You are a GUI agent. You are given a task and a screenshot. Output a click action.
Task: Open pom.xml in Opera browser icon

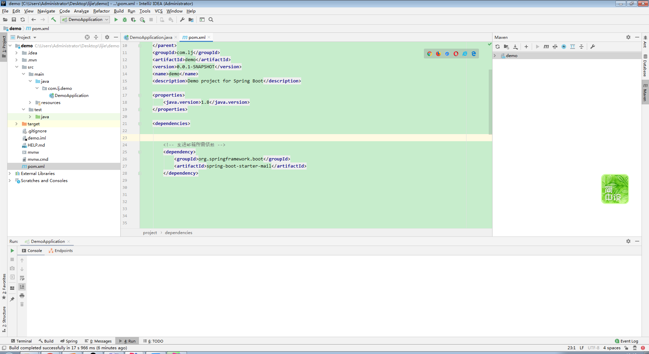[x=456, y=54]
